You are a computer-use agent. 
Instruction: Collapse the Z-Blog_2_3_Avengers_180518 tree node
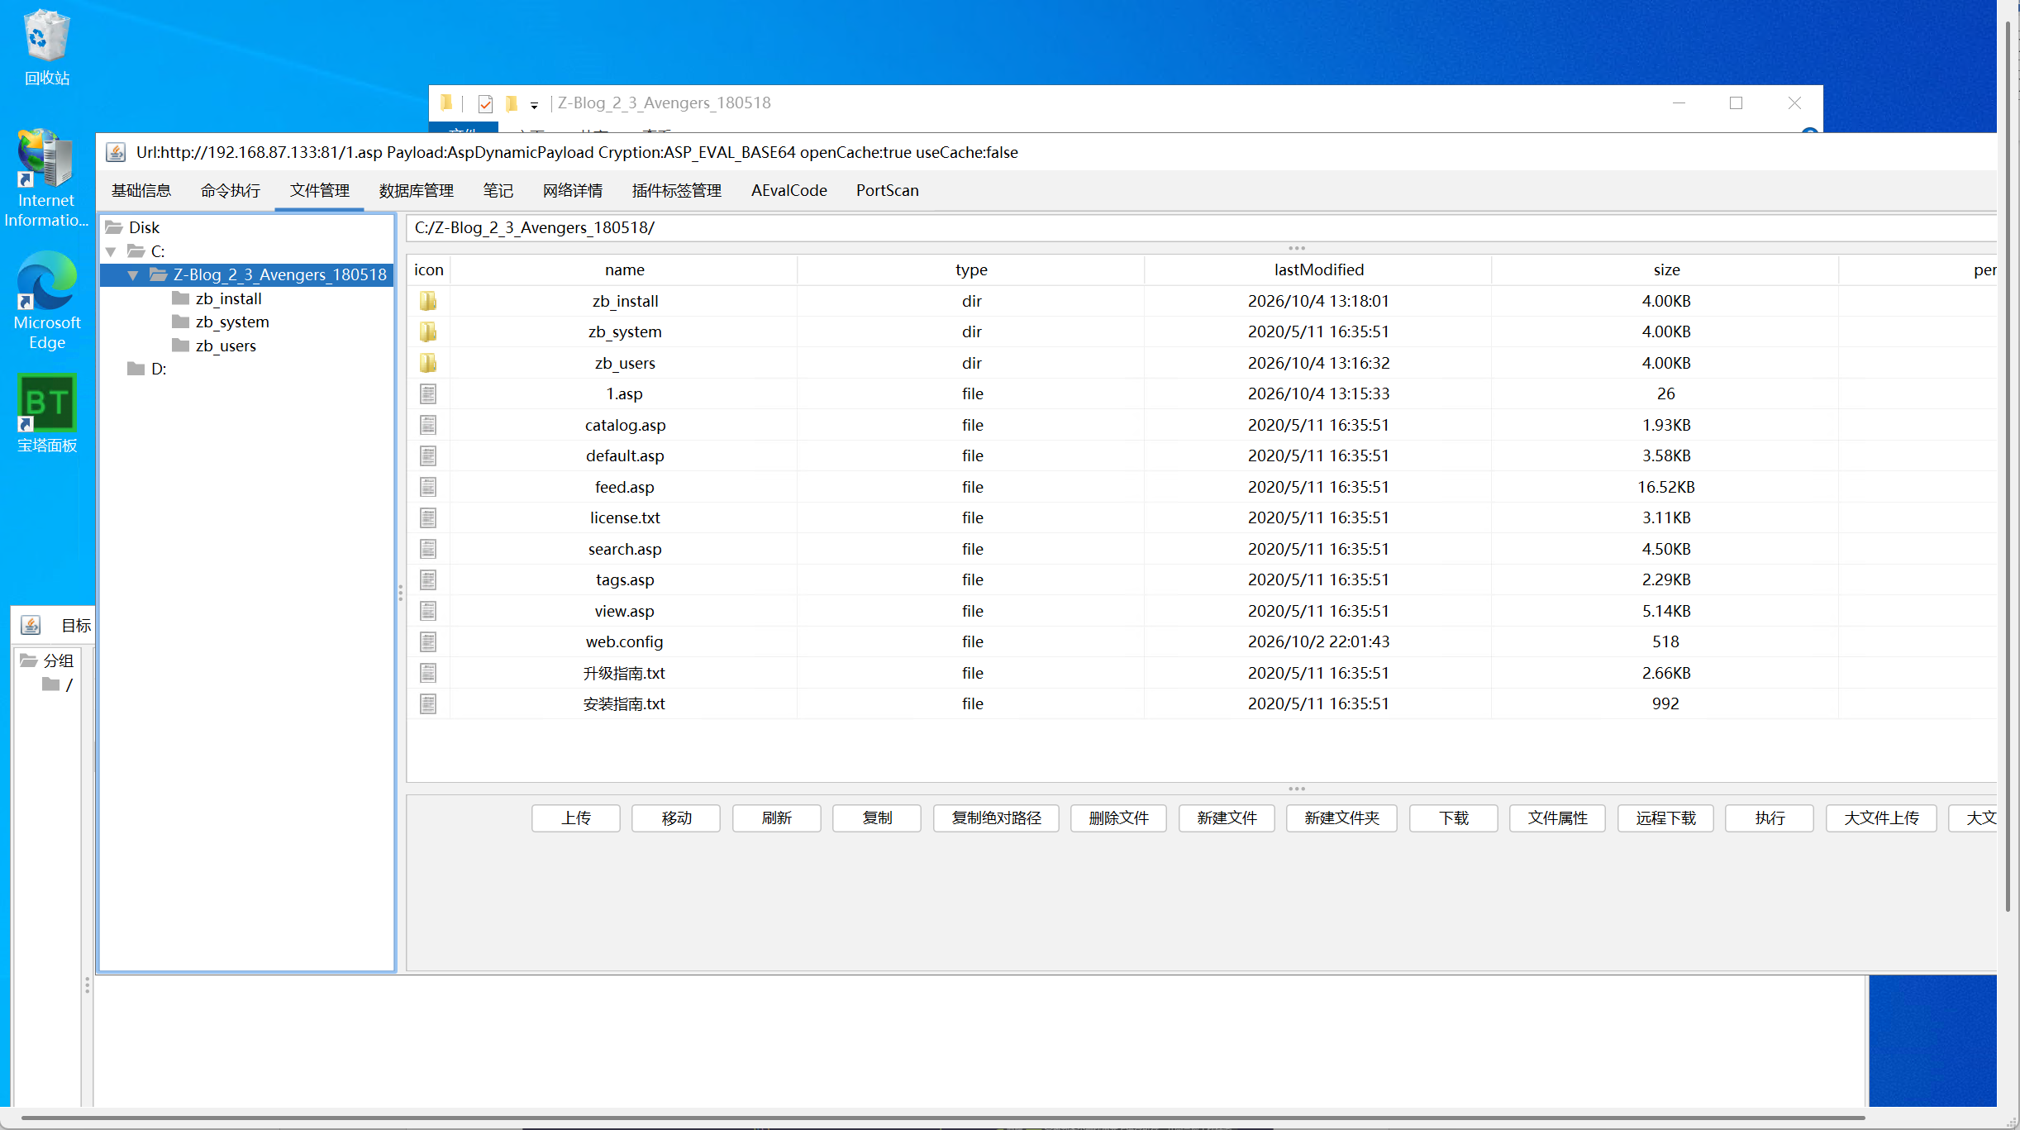tap(133, 275)
